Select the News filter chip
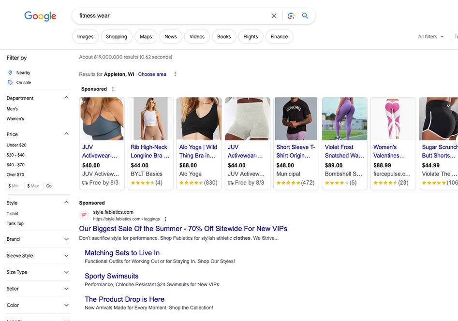Viewport: 458px width, 321px height. tap(171, 37)
